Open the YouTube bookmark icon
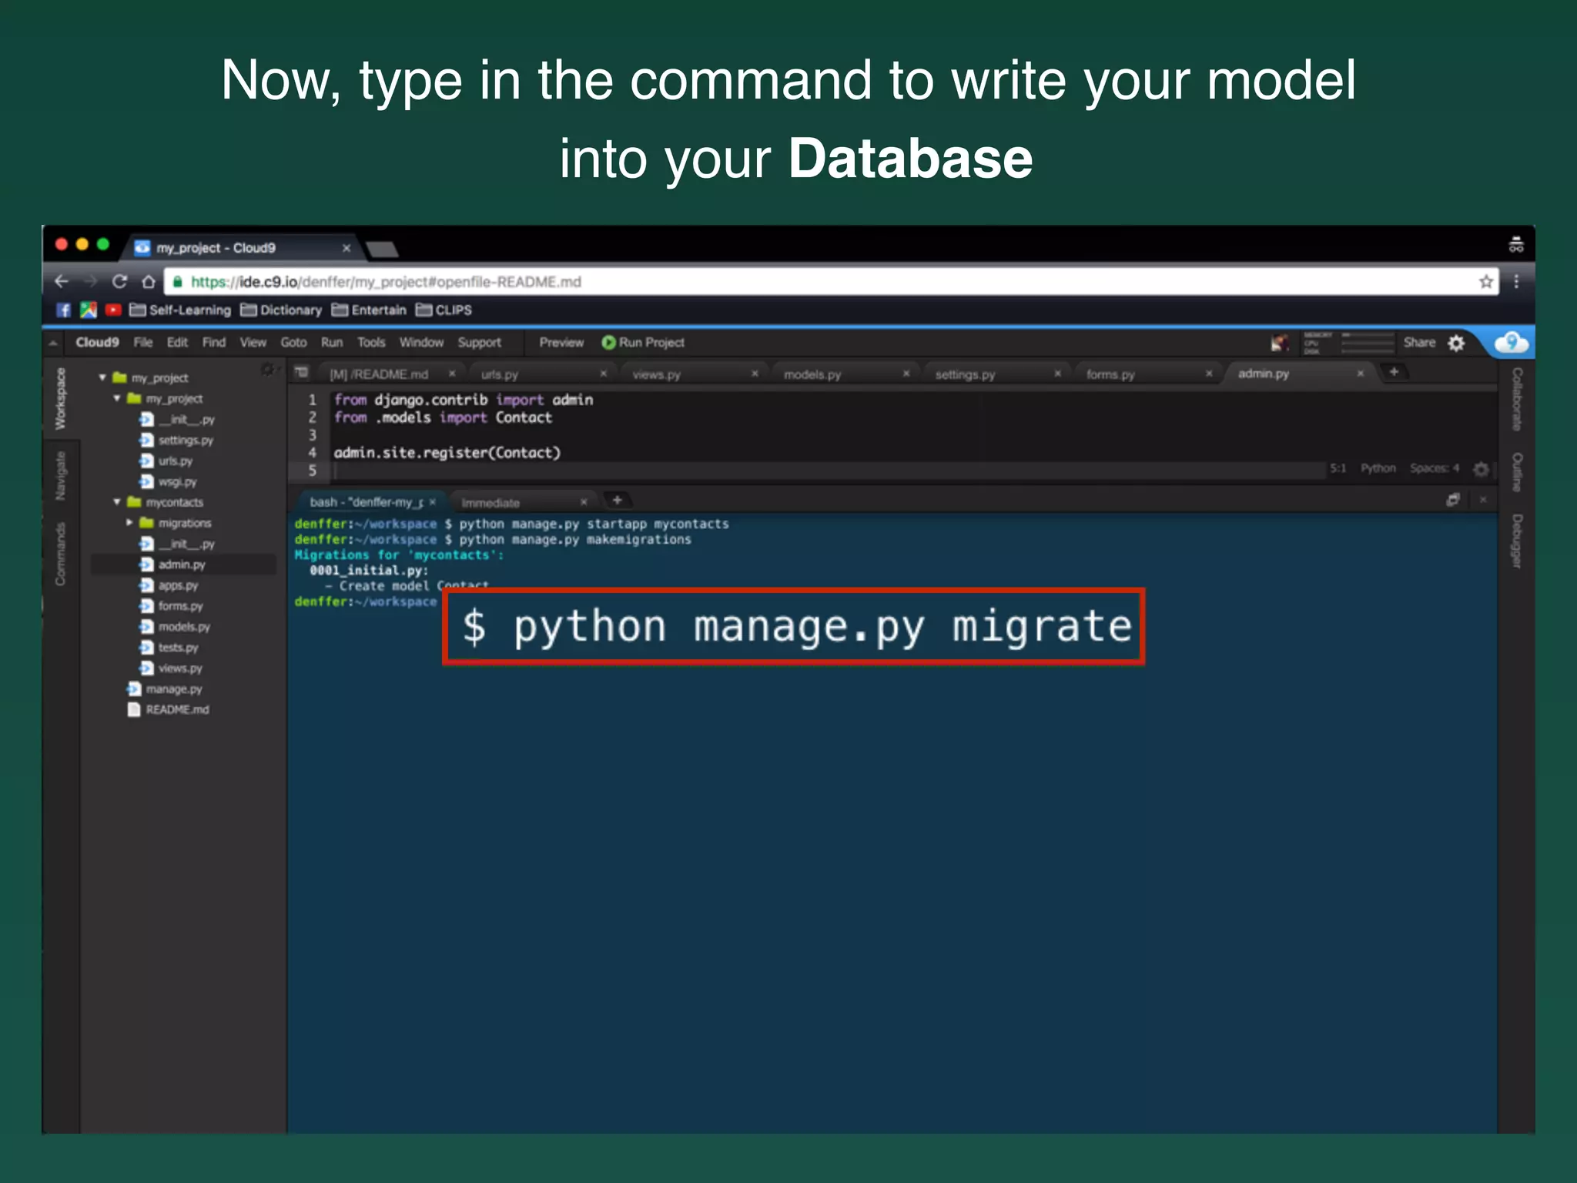The height and width of the screenshot is (1183, 1577). (113, 310)
